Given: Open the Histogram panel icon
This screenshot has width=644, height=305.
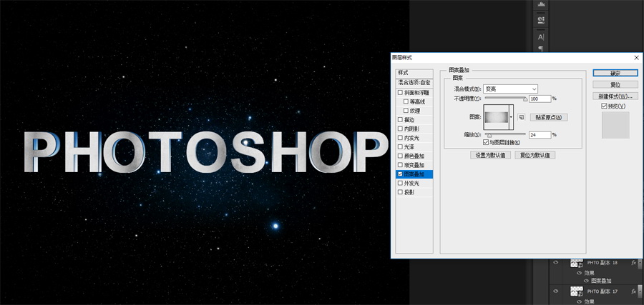Looking at the screenshot, I should tap(541, 4).
